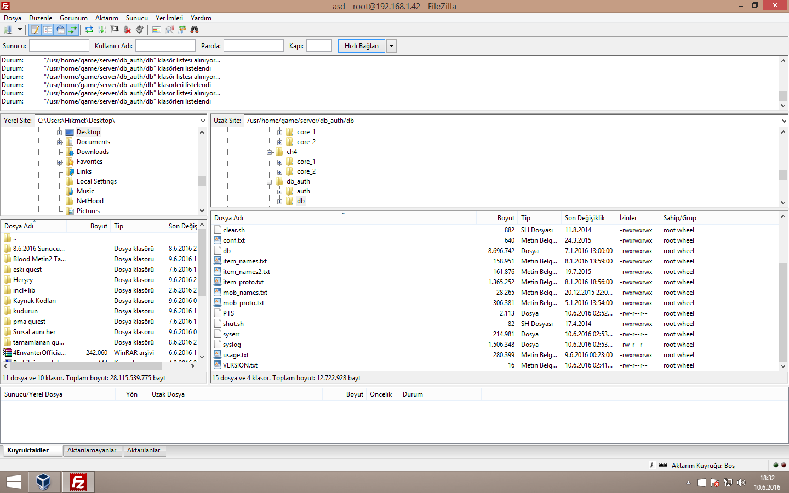Focus the Kullanıcı Adı input field

click(165, 46)
